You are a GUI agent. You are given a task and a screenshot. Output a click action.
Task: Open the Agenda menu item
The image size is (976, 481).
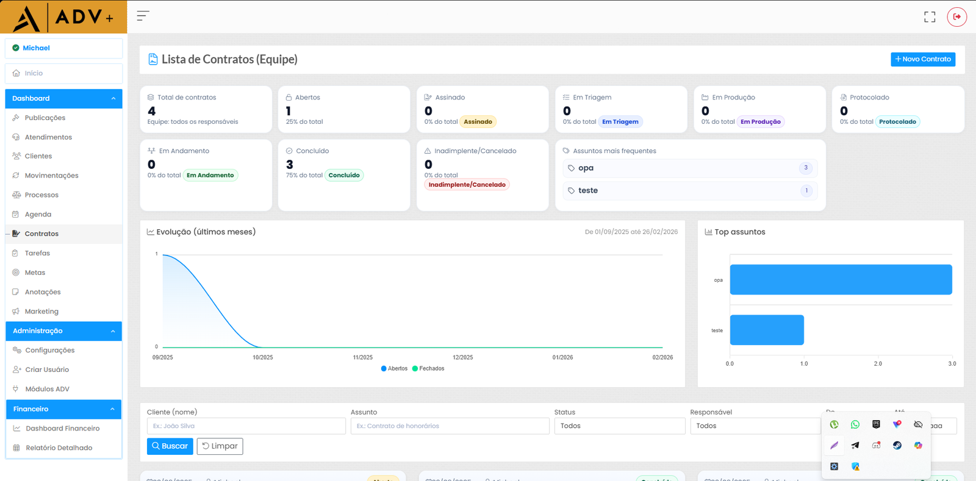pyautogui.click(x=38, y=215)
